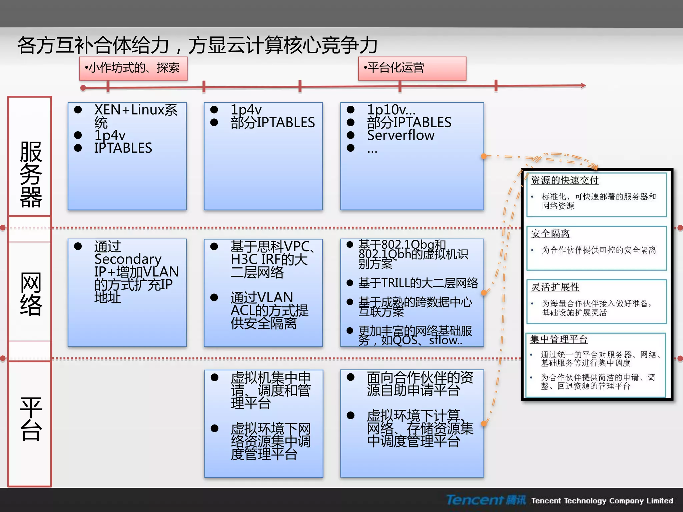Click 虚拟机集中申请、调度和管理平台 bullet
The image size is (683, 512).
[270, 390]
